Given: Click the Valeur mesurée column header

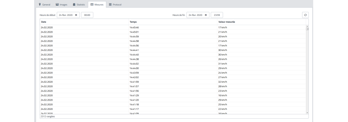Looking at the screenshot, I should click(227, 22).
